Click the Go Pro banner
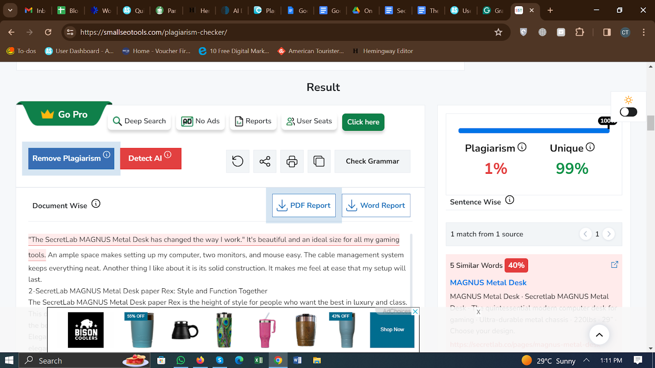The image size is (655, 368). click(x=65, y=114)
